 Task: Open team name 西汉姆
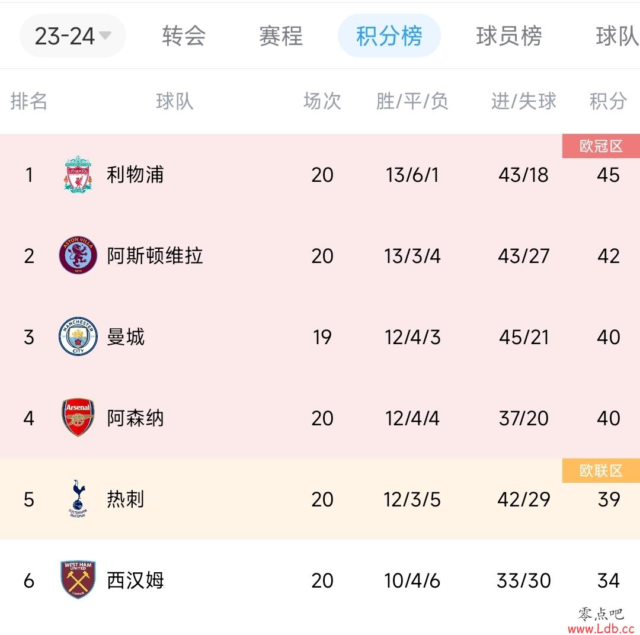tap(135, 580)
